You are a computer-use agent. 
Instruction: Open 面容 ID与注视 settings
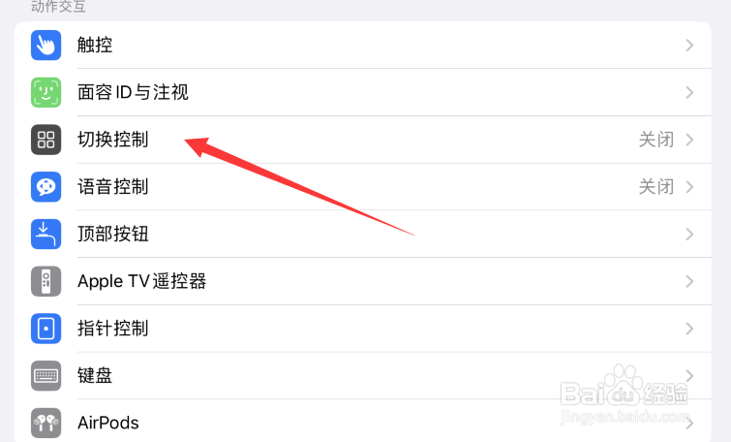point(363,92)
